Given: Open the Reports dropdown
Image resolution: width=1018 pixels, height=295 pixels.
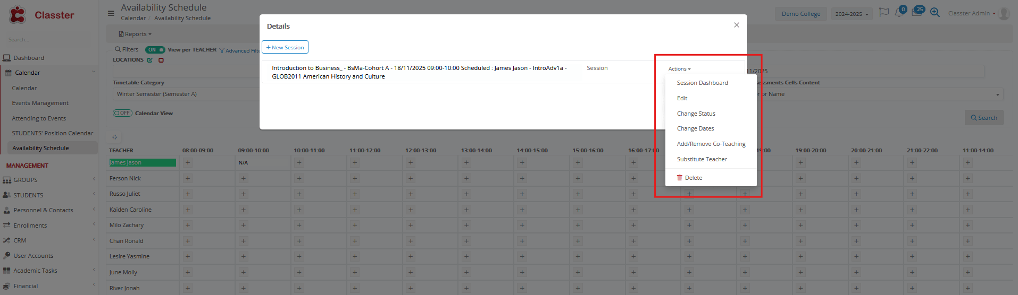Looking at the screenshot, I should (x=135, y=34).
